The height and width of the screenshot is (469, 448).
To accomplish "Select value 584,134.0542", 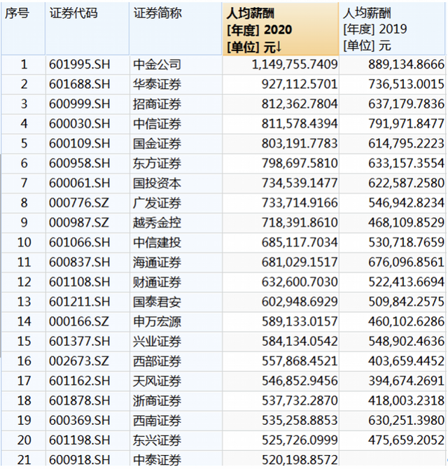I will (281, 342).
